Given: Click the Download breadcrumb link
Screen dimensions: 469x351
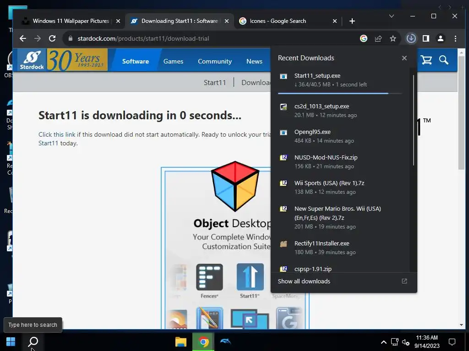Looking at the screenshot, I should click(256, 82).
